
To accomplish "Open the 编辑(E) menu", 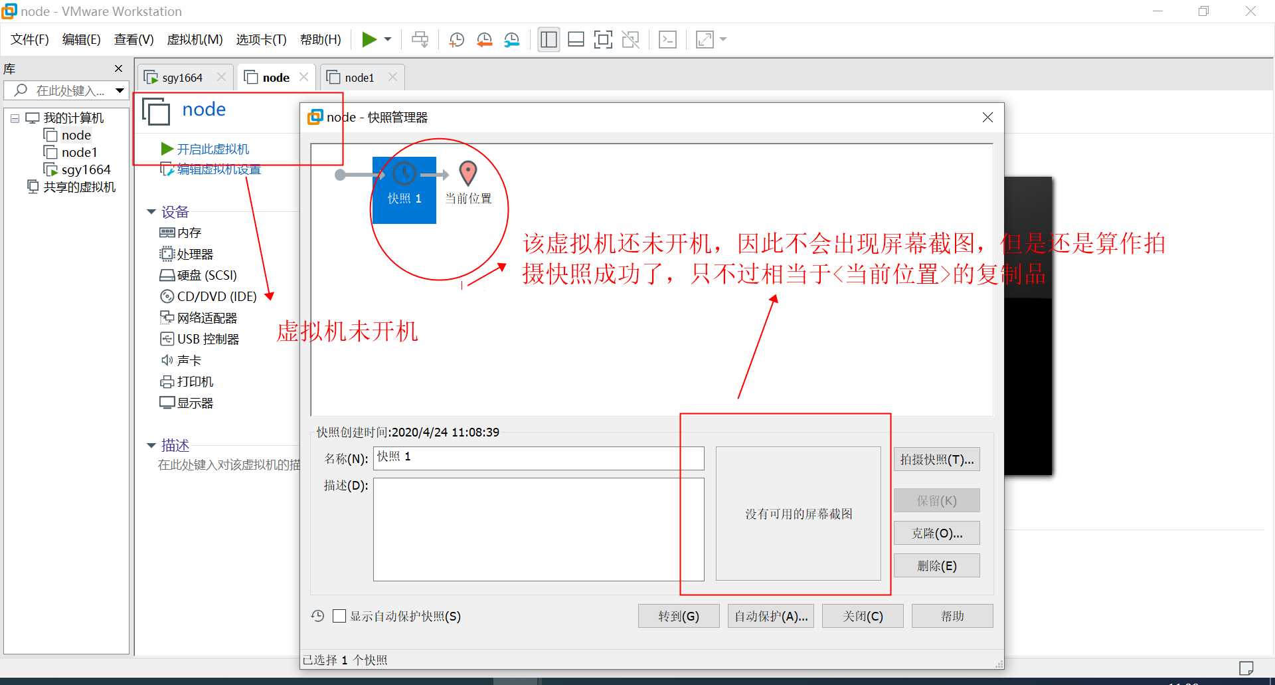I will click(x=82, y=40).
